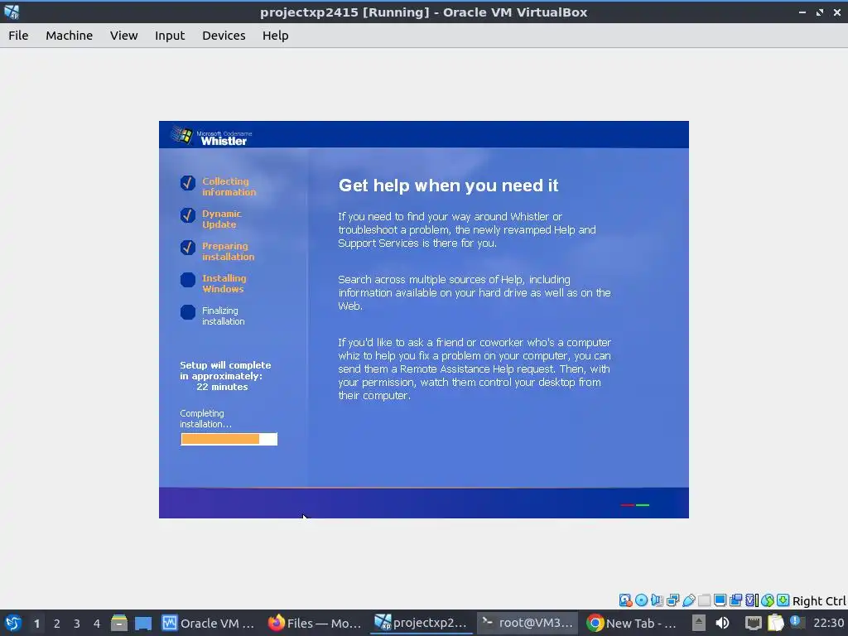Click the orange installation progress bar
848x636 pixels.
229,439
